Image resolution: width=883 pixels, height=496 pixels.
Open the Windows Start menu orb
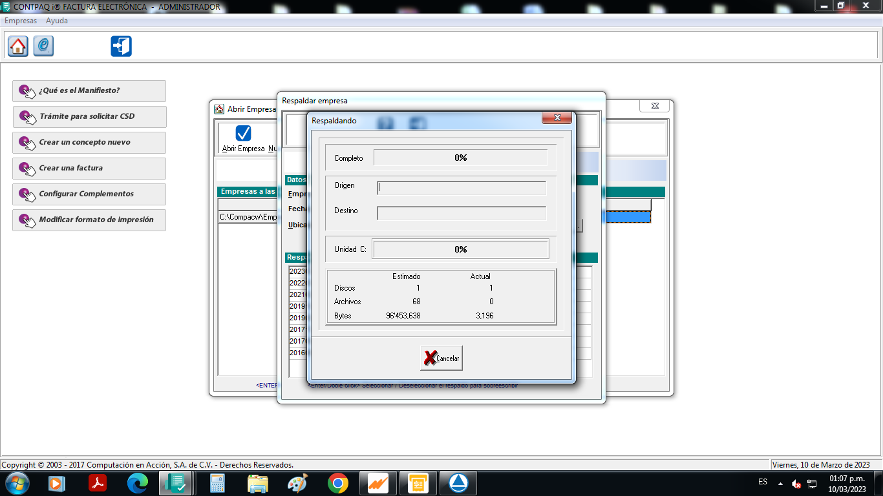[x=16, y=483]
